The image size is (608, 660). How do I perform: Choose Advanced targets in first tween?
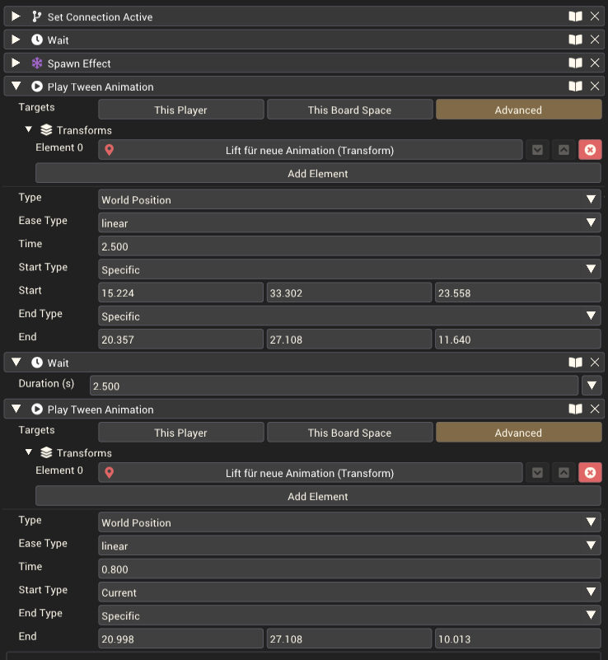coord(518,110)
